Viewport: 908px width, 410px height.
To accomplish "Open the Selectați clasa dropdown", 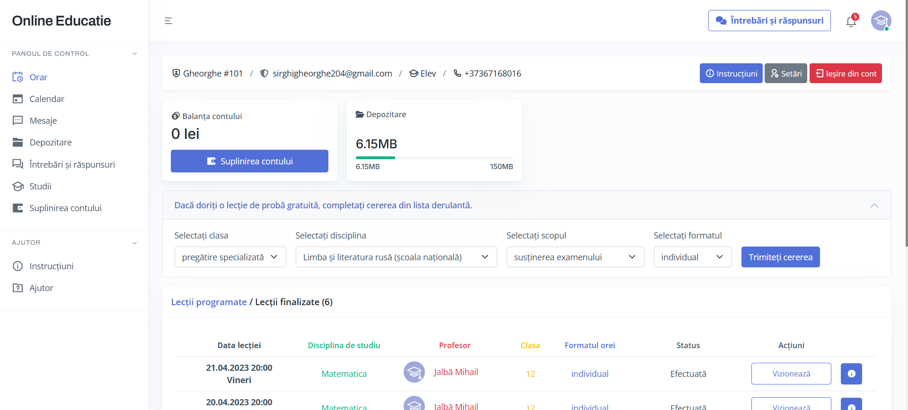I will pos(230,257).
